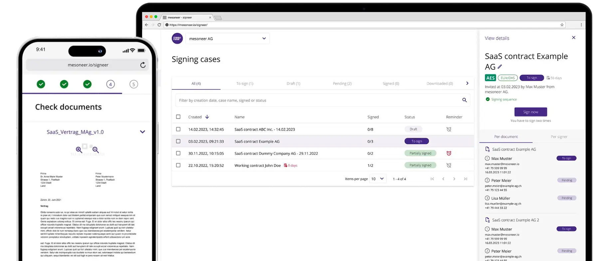Click To sign badge in the table
Screen dimensions: 612x261
point(417,141)
